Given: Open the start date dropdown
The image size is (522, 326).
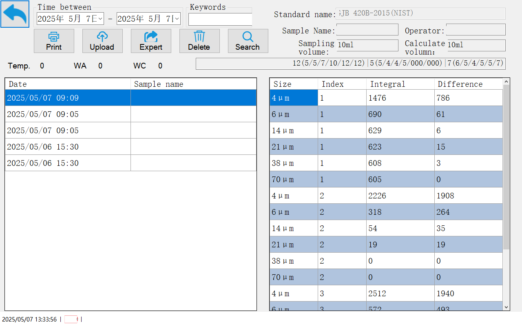Looking at the screenshot, I should (100, 19).
